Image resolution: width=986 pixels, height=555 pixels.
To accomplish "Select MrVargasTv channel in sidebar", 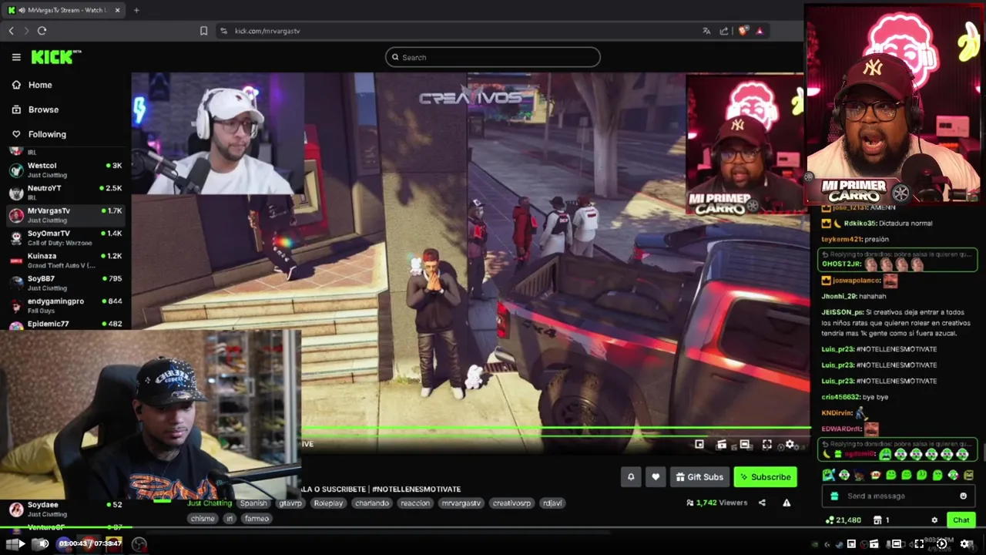I will point(65,214).
